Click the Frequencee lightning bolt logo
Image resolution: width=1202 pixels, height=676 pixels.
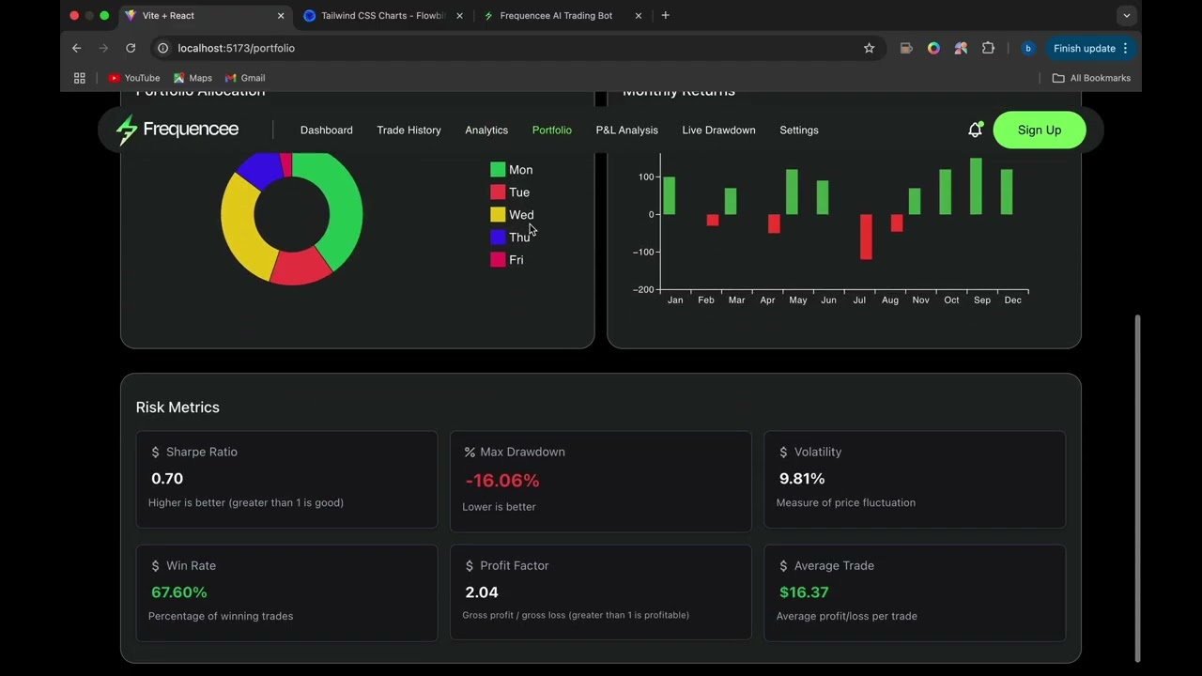127,130
